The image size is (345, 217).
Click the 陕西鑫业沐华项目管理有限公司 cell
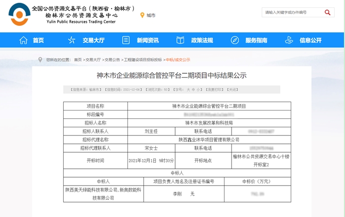point(209,140)
